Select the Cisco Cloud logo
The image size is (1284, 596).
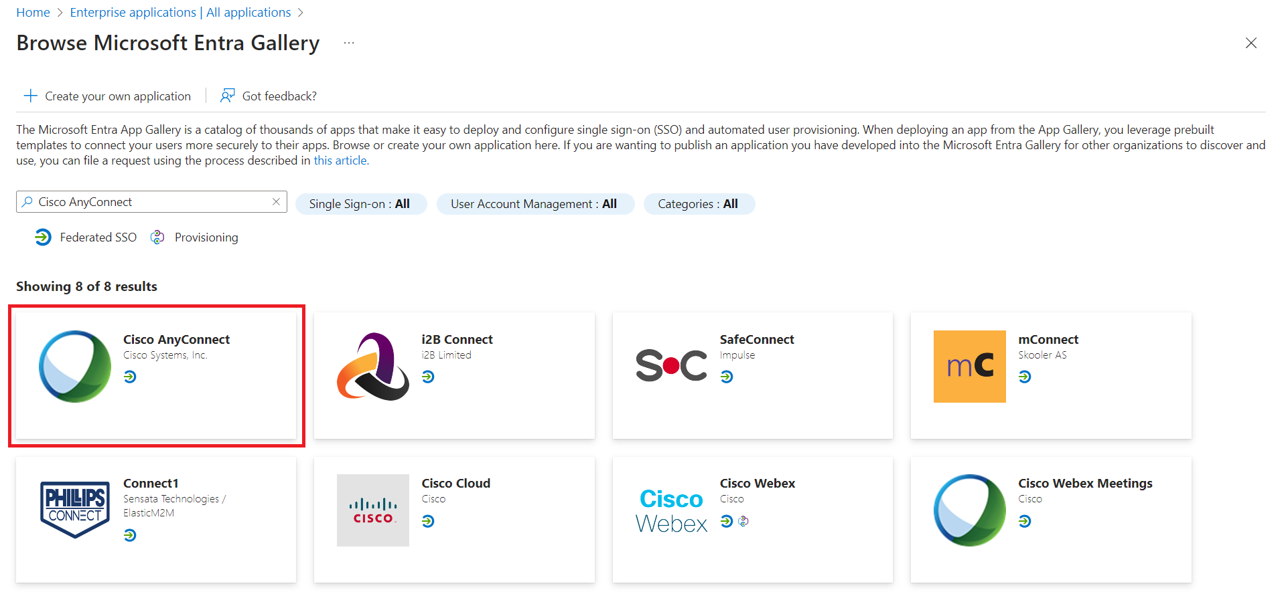point(373,510)
